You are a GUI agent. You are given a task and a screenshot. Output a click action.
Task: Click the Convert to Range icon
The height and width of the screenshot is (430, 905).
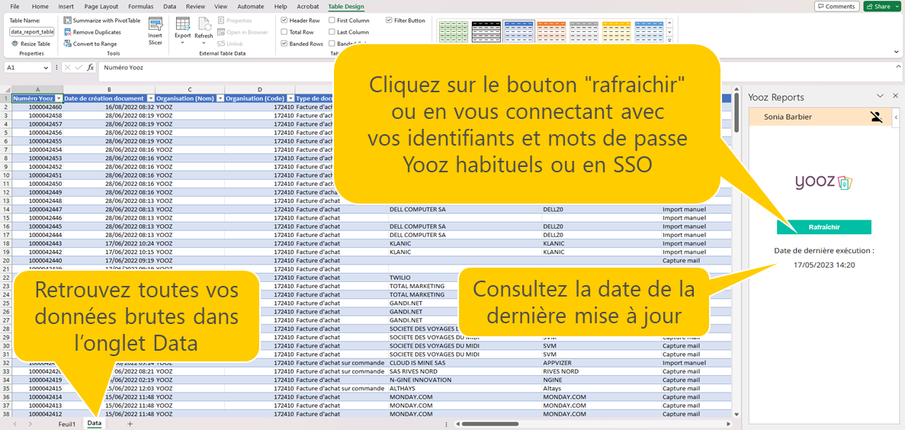(x=68, y=44)
